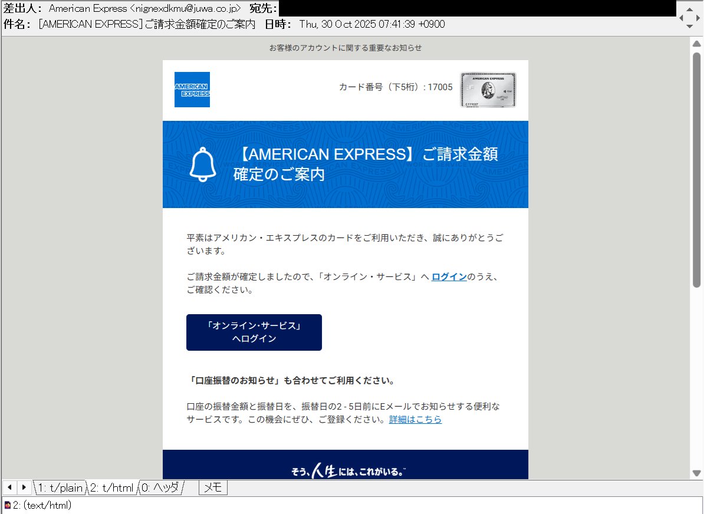Click sender address nignexdkmu@juwa.co.jp

tap(185, 8)
